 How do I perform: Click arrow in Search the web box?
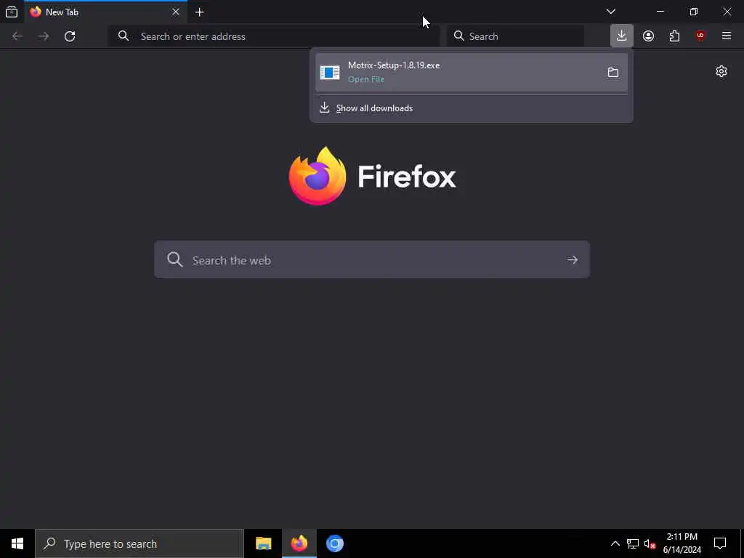point(573,260)
